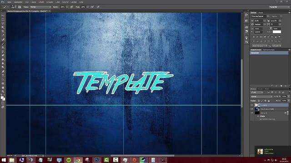Open the layer blend mode dropdown

[x=261, y=96]
